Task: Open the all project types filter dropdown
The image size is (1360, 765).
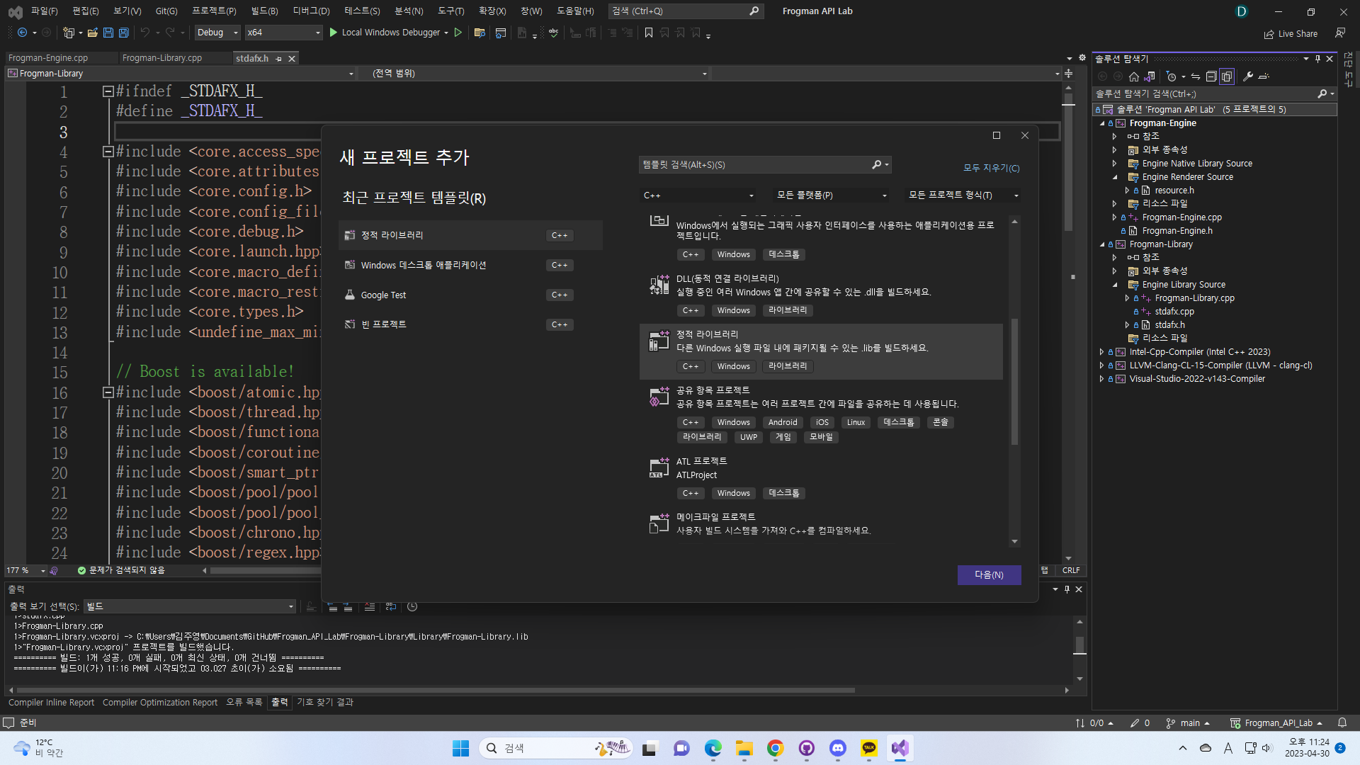Action: tap(963, 195)
